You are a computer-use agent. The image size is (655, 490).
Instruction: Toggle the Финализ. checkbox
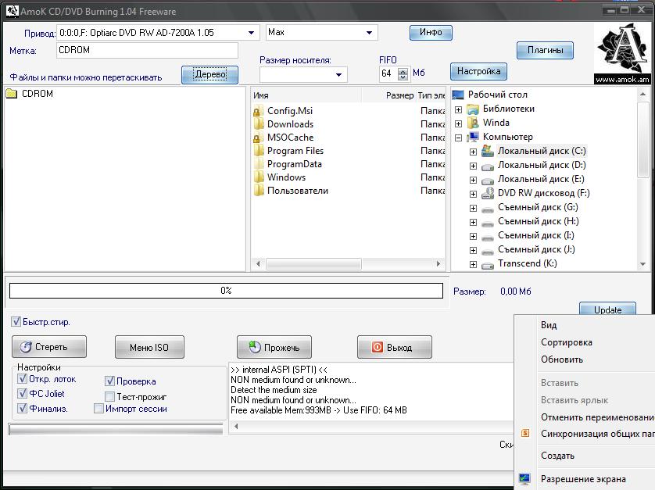coord(22,408)
